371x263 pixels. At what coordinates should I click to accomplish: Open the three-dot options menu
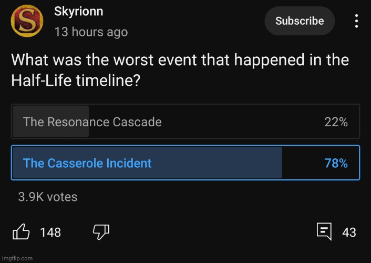point(356,21)
